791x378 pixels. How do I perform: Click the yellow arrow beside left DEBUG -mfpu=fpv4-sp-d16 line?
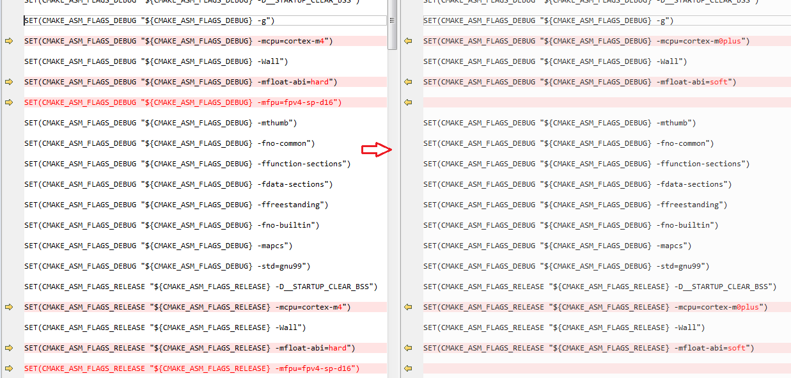[x=9, y=102]
